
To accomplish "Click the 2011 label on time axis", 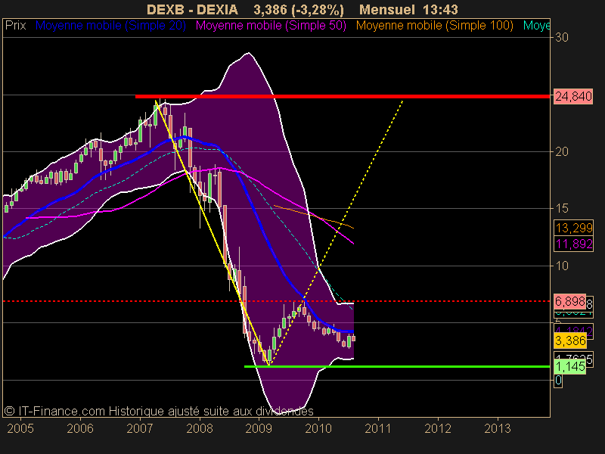I will pos(378,428).
